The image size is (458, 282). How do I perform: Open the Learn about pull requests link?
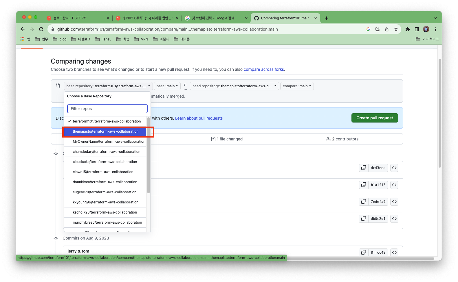tap(199, 118)
